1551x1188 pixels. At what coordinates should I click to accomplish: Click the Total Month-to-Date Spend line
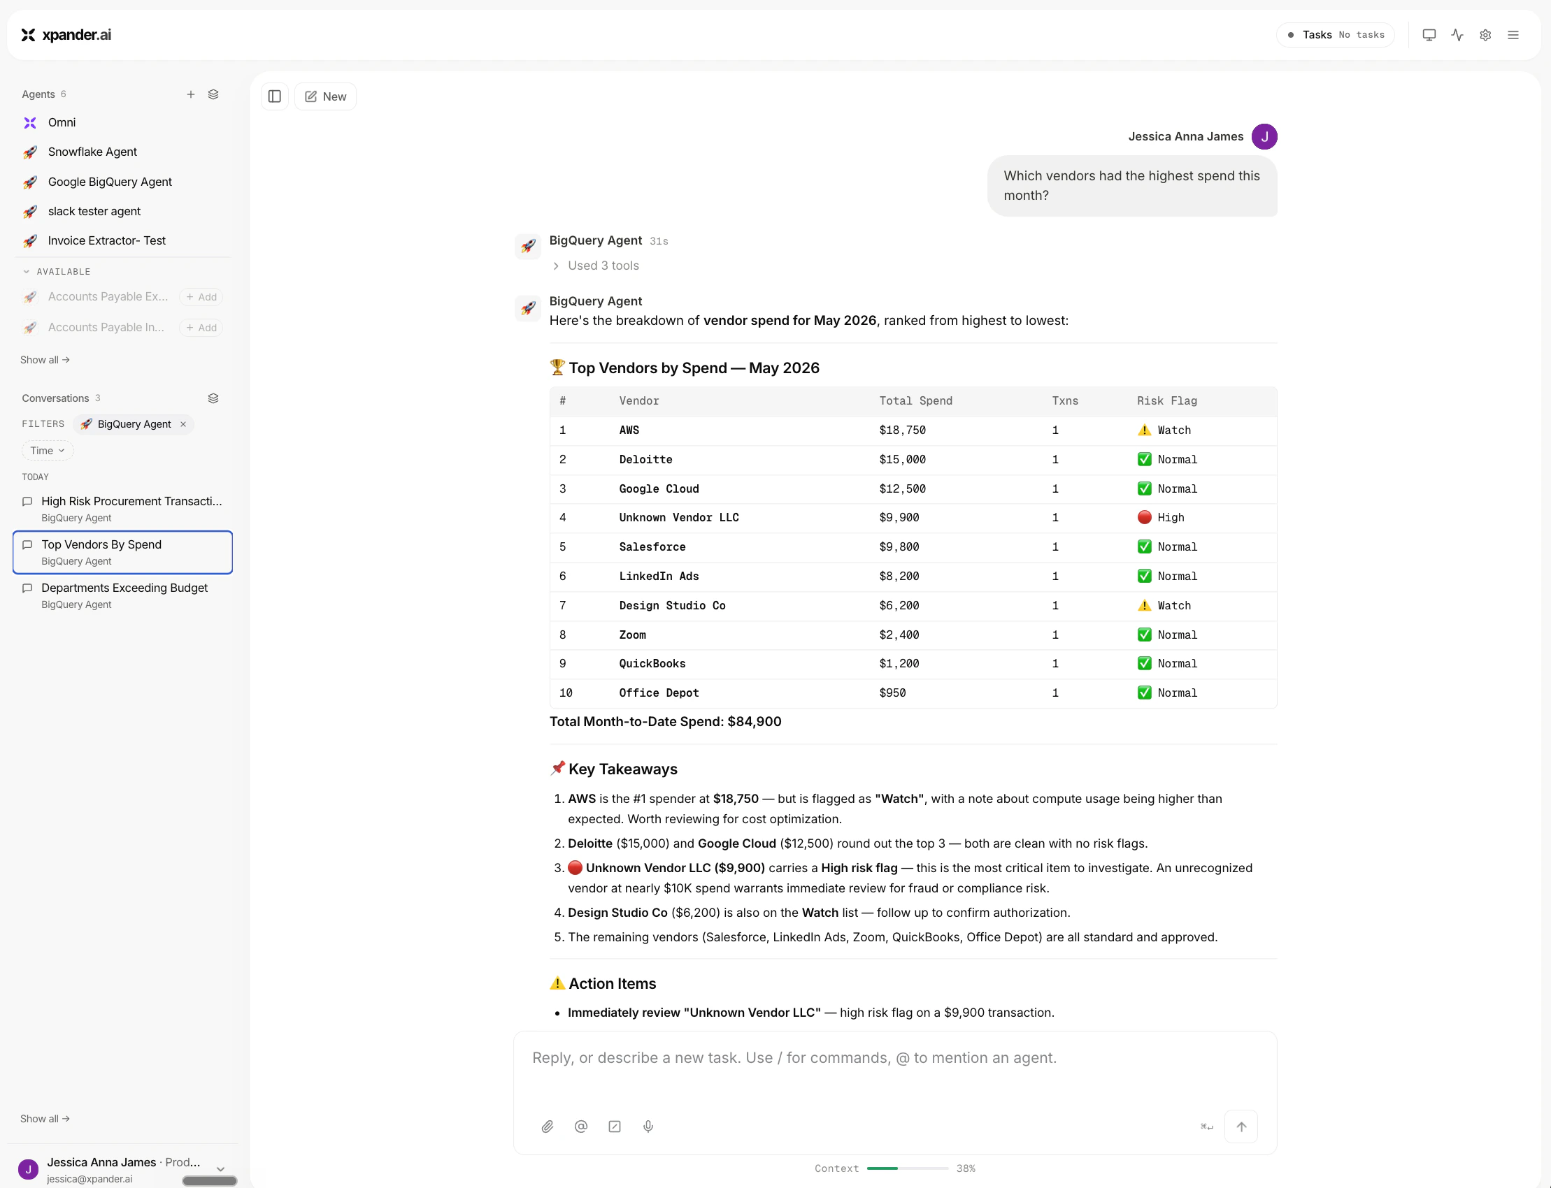click(665, 721)
